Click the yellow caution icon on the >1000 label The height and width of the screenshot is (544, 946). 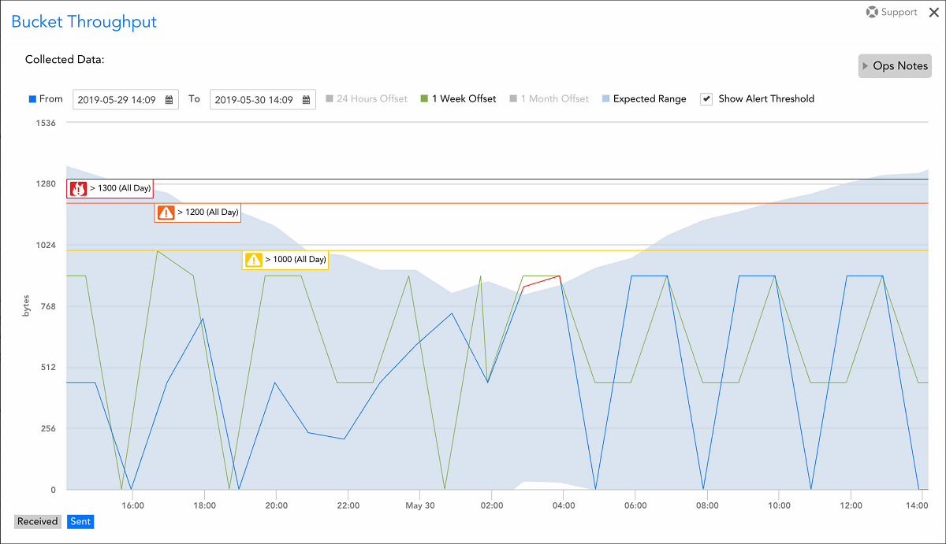(x=253, y=260)
